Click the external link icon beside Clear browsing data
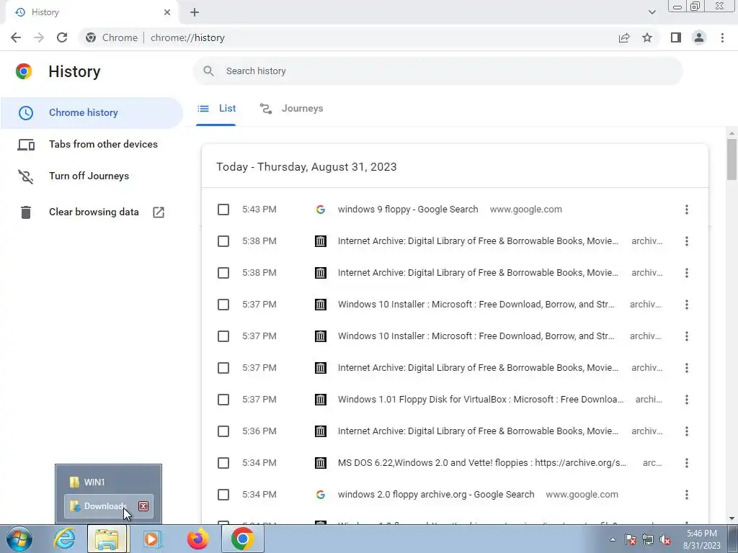This screenshot has height=553, width=738. click(159, 212)
